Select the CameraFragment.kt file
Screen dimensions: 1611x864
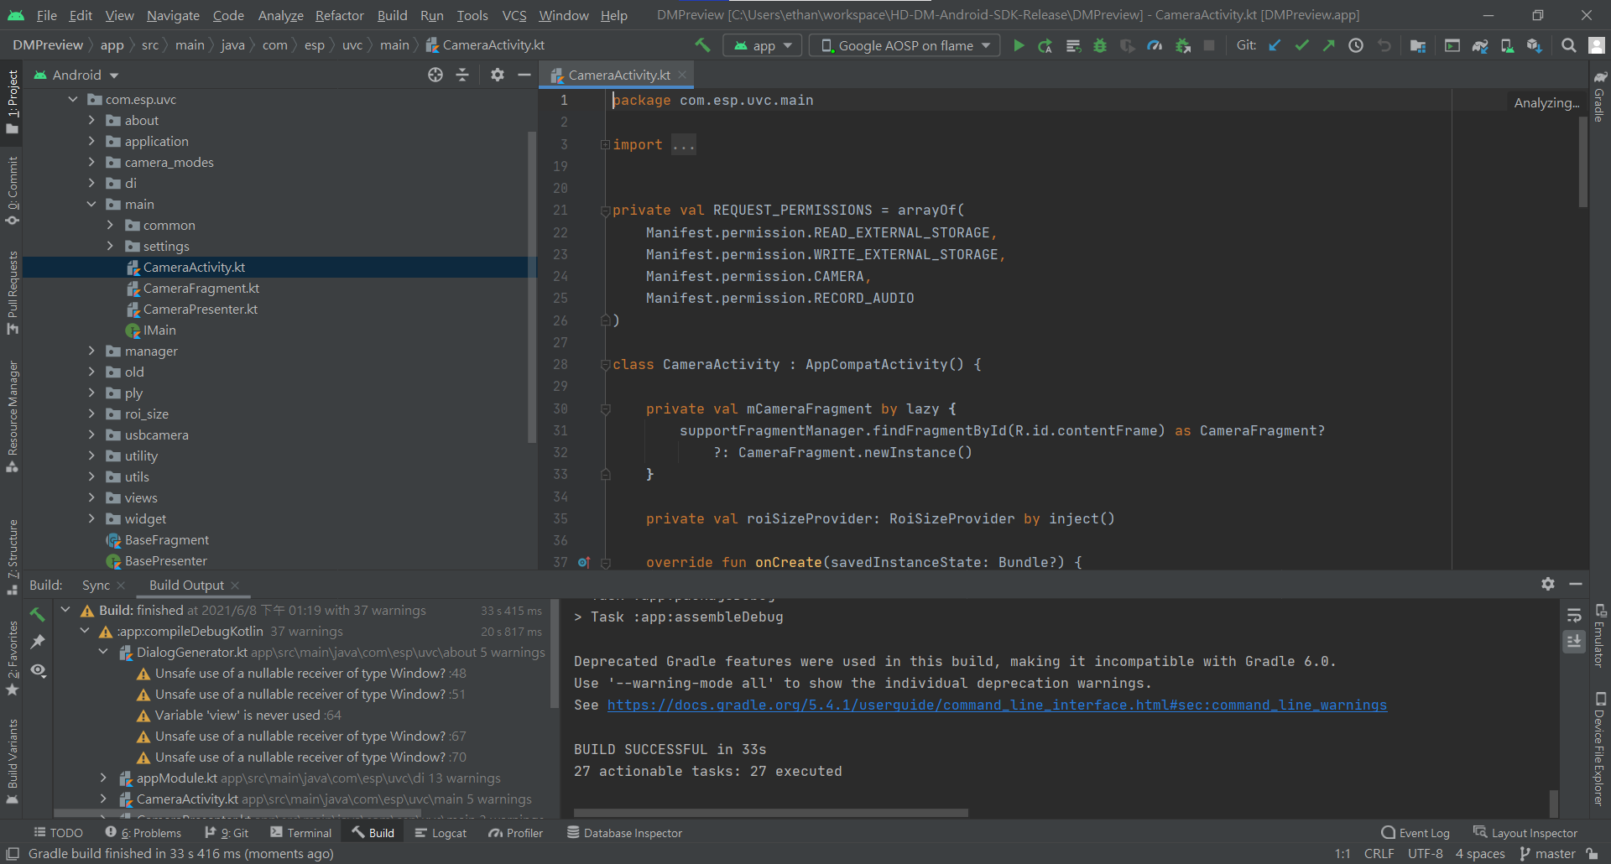[201, 288]
